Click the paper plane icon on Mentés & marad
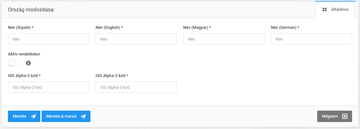The image size is (360, 129). [83, 116]
